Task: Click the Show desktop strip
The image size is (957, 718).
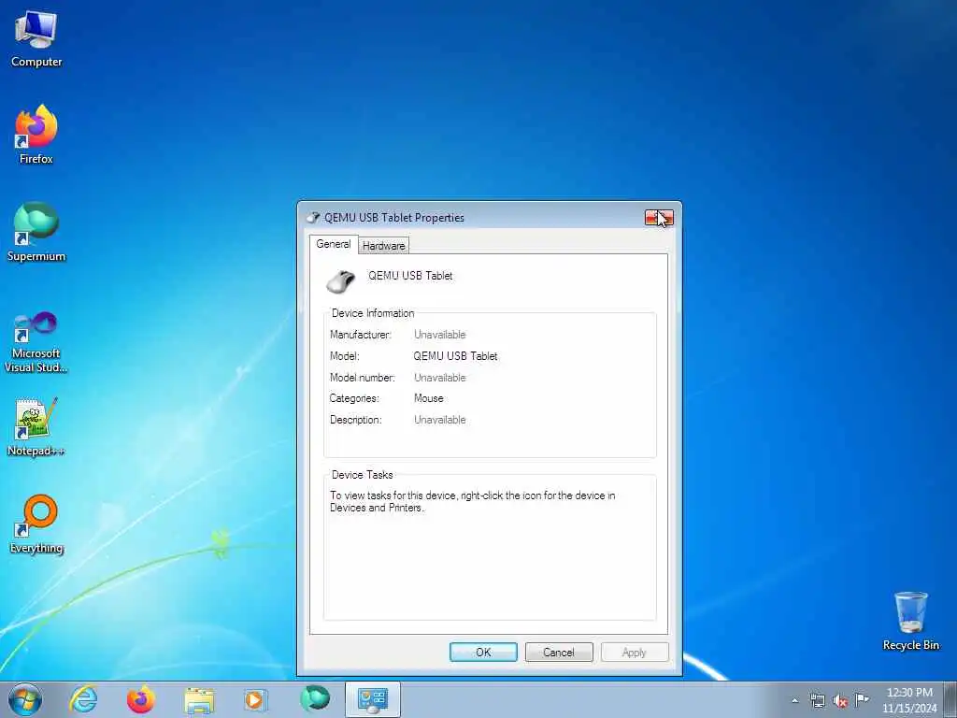Action: tap(950, 699)
